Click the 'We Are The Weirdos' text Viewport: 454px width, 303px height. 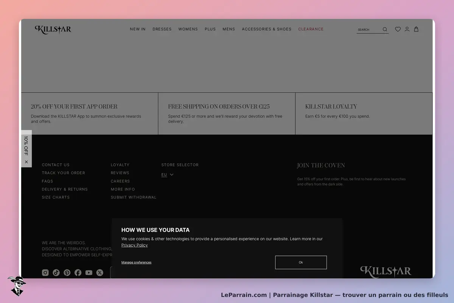64,243
